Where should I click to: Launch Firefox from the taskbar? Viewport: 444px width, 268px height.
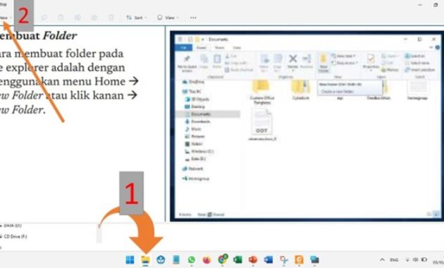pos(206,260)
